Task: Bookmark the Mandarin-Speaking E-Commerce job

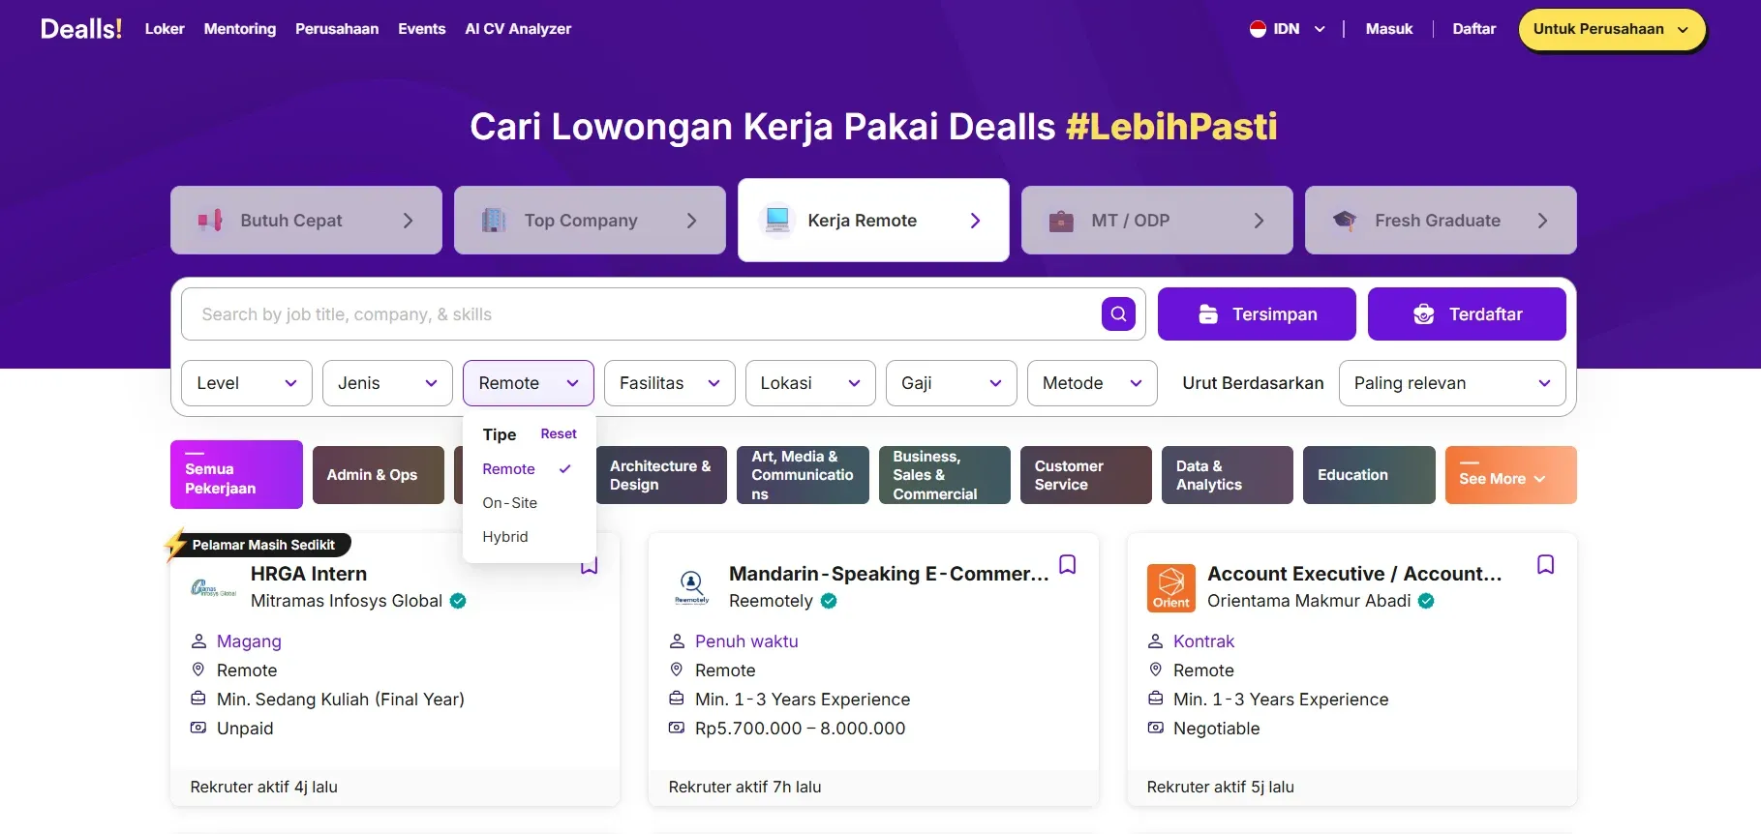Action: coord(1067,564)
